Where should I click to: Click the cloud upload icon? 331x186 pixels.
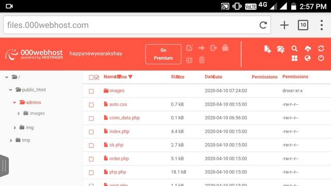(308, 49)
